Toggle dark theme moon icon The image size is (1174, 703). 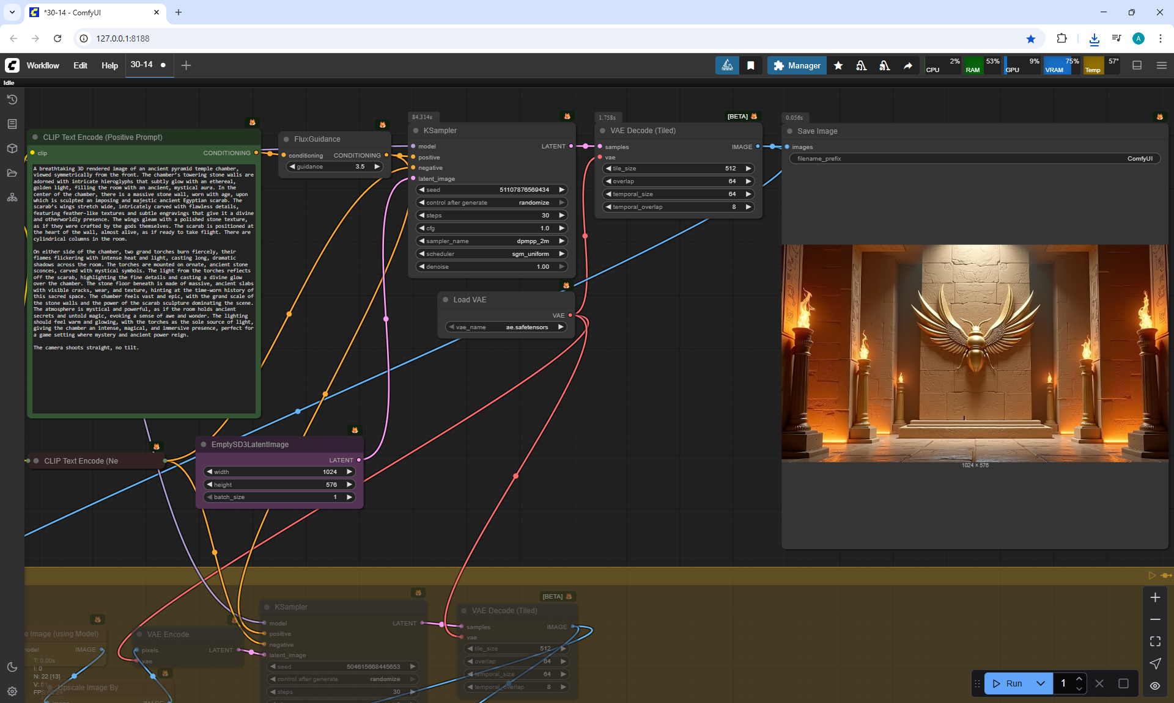pyautogui.click(x=12, y=667)
